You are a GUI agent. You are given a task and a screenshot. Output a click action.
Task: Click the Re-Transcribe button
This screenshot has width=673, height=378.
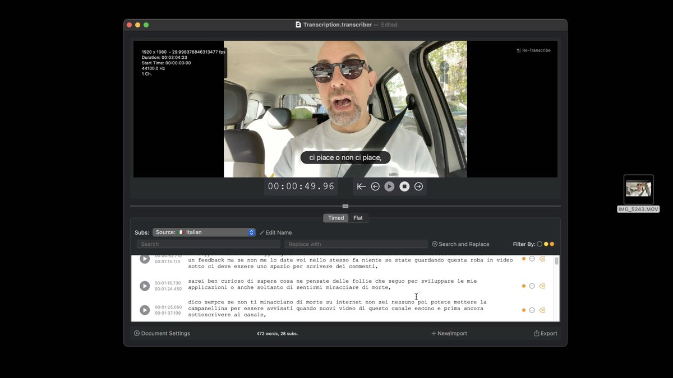coord(533,50)
